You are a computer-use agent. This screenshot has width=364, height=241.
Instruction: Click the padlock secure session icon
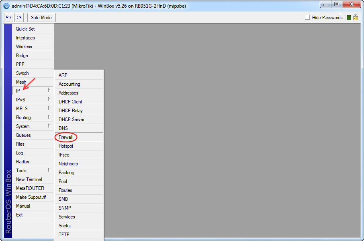356,17
